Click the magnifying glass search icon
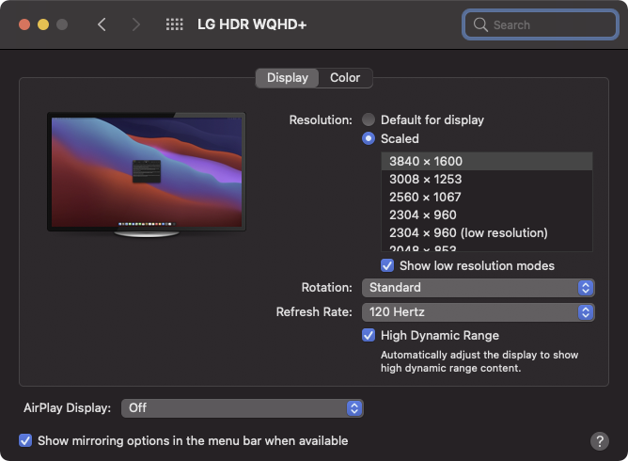Viewport: 628px width, 461px height. click(480, 24)
